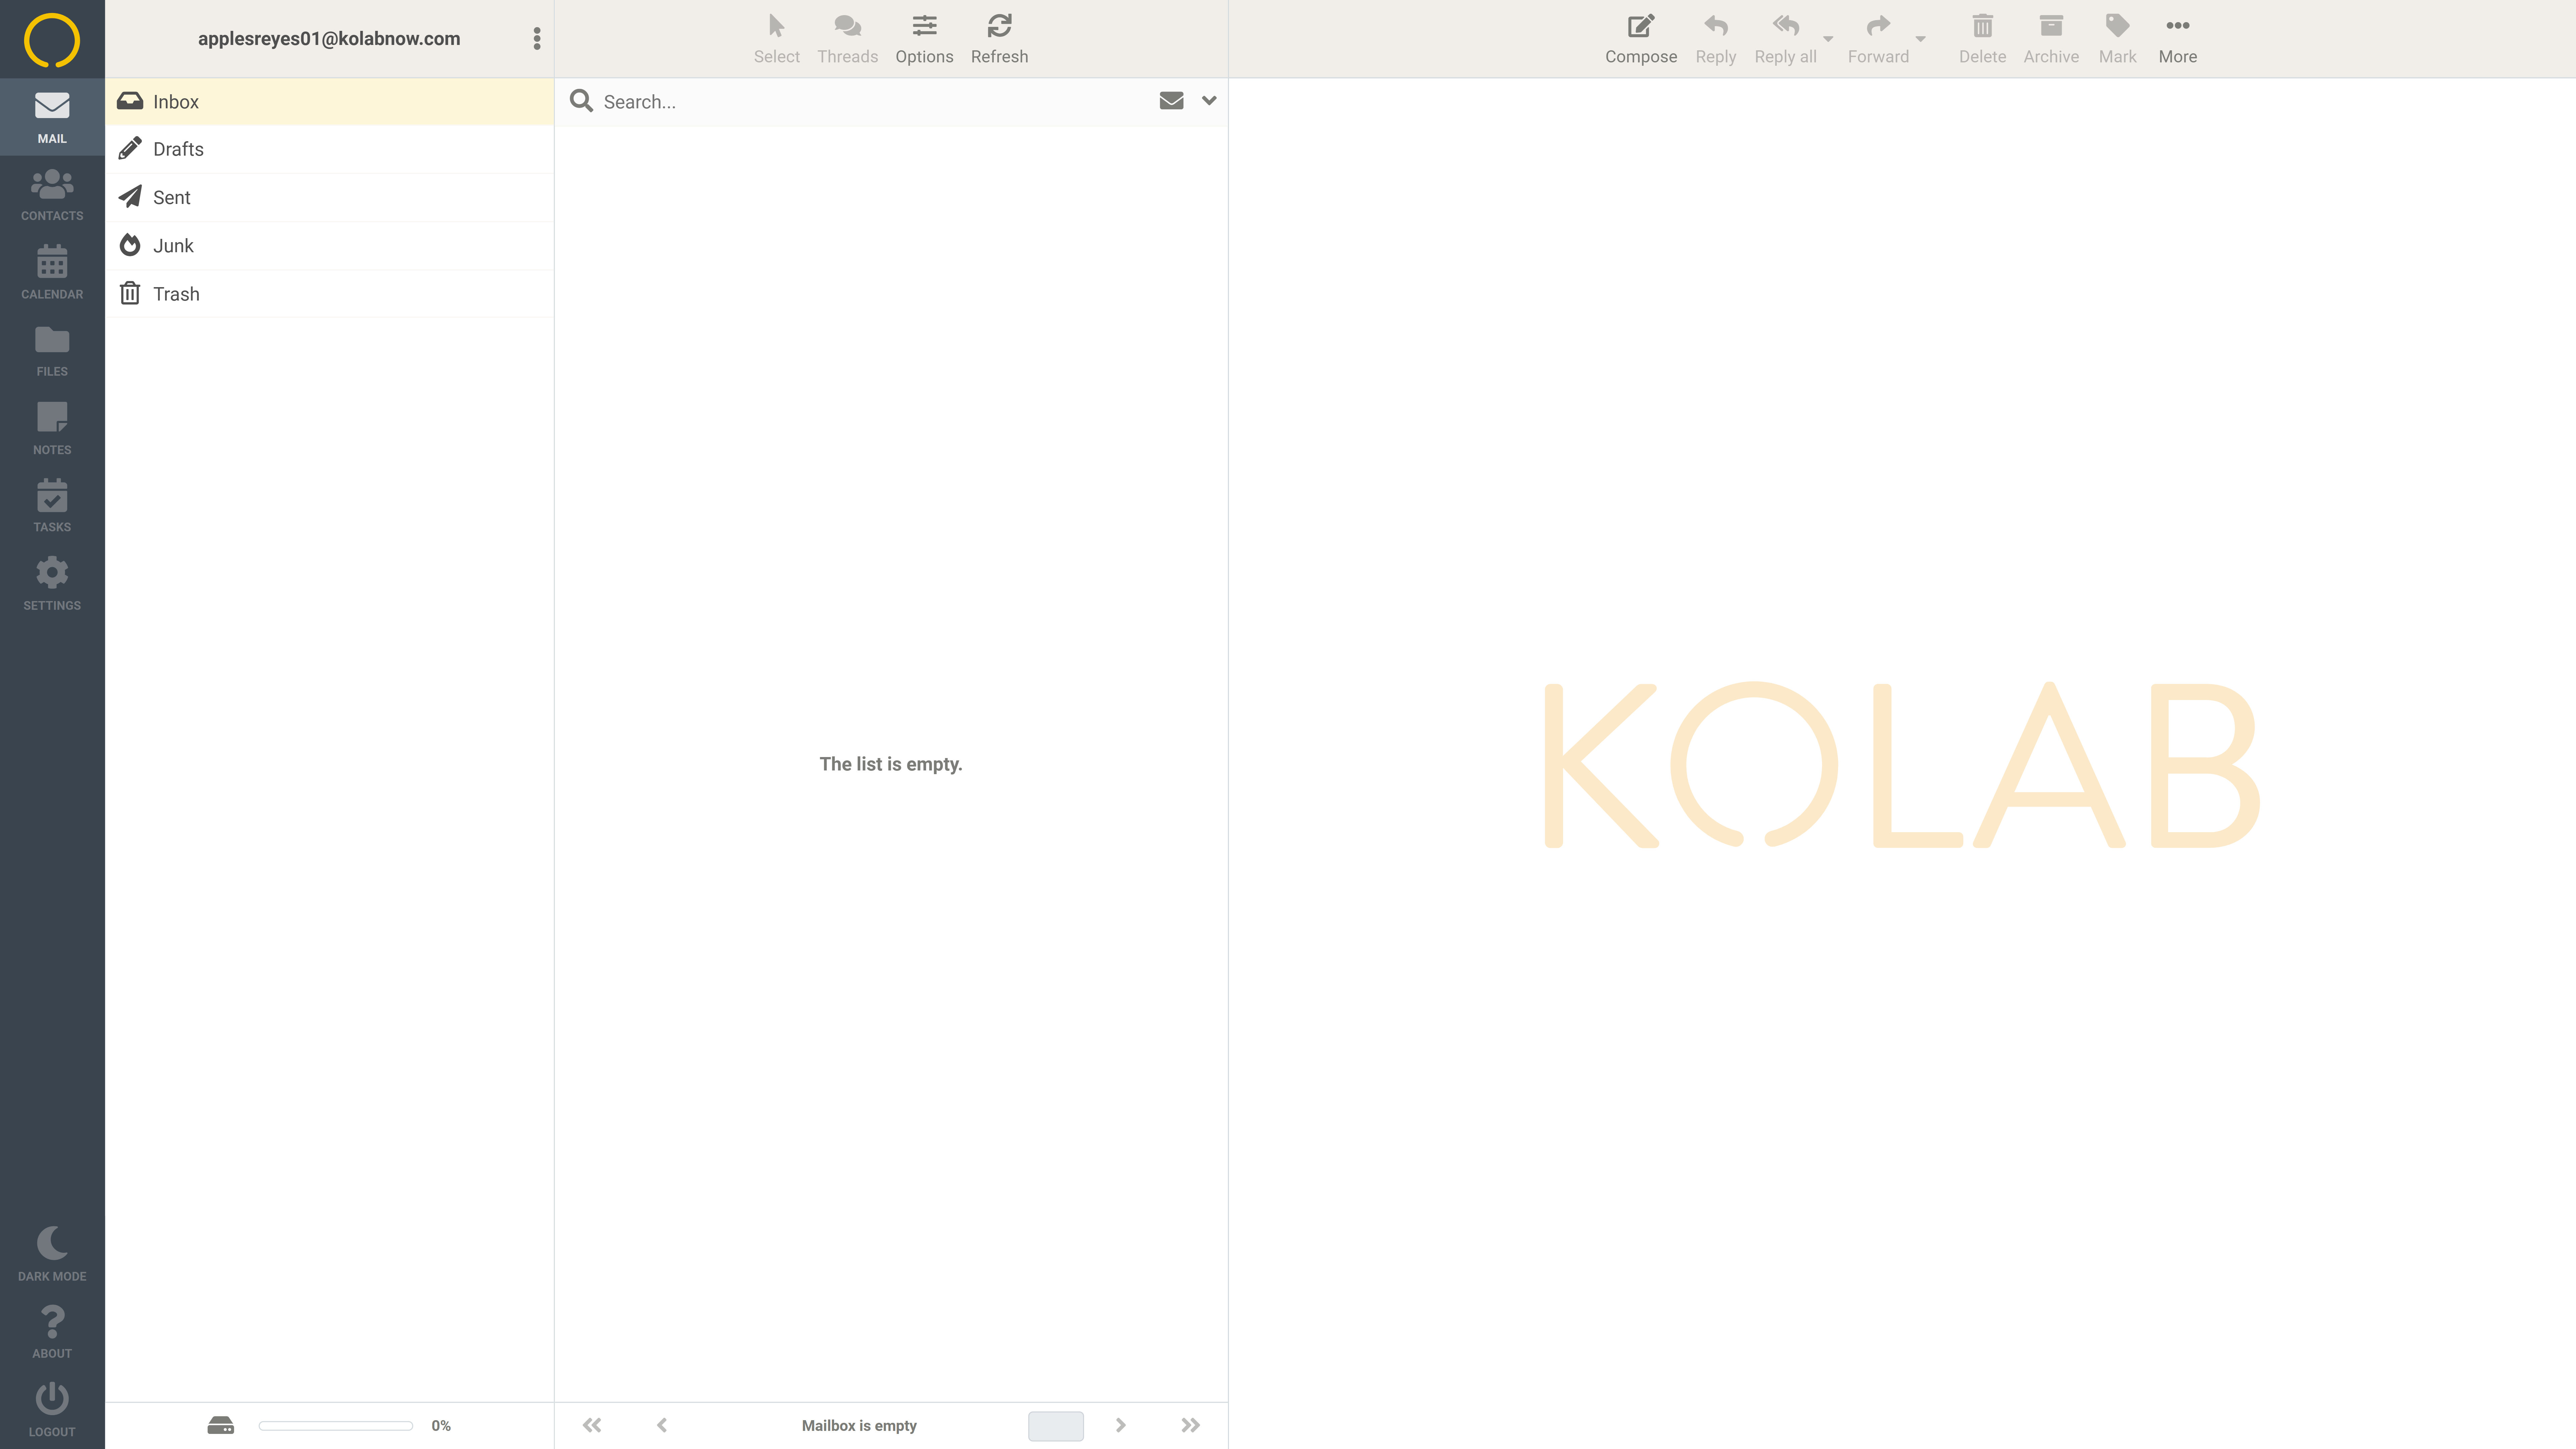Image resolution: width=2576 pixels, height=1449 pixels.
Task: Open the Tasks section
Action: click(52, 505)
